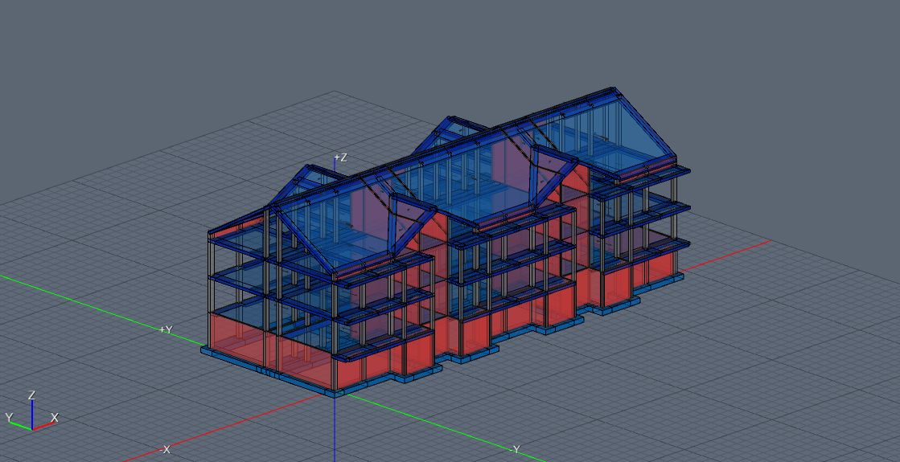Click the +Z axis label
Image resolution: width=900 pixels, height=462 pixels.
[x=340, y=157]
